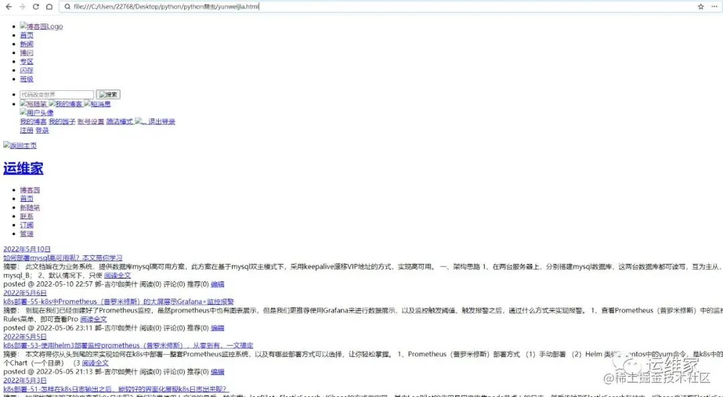Open the 闪存 navigation link

click(26, 70)
